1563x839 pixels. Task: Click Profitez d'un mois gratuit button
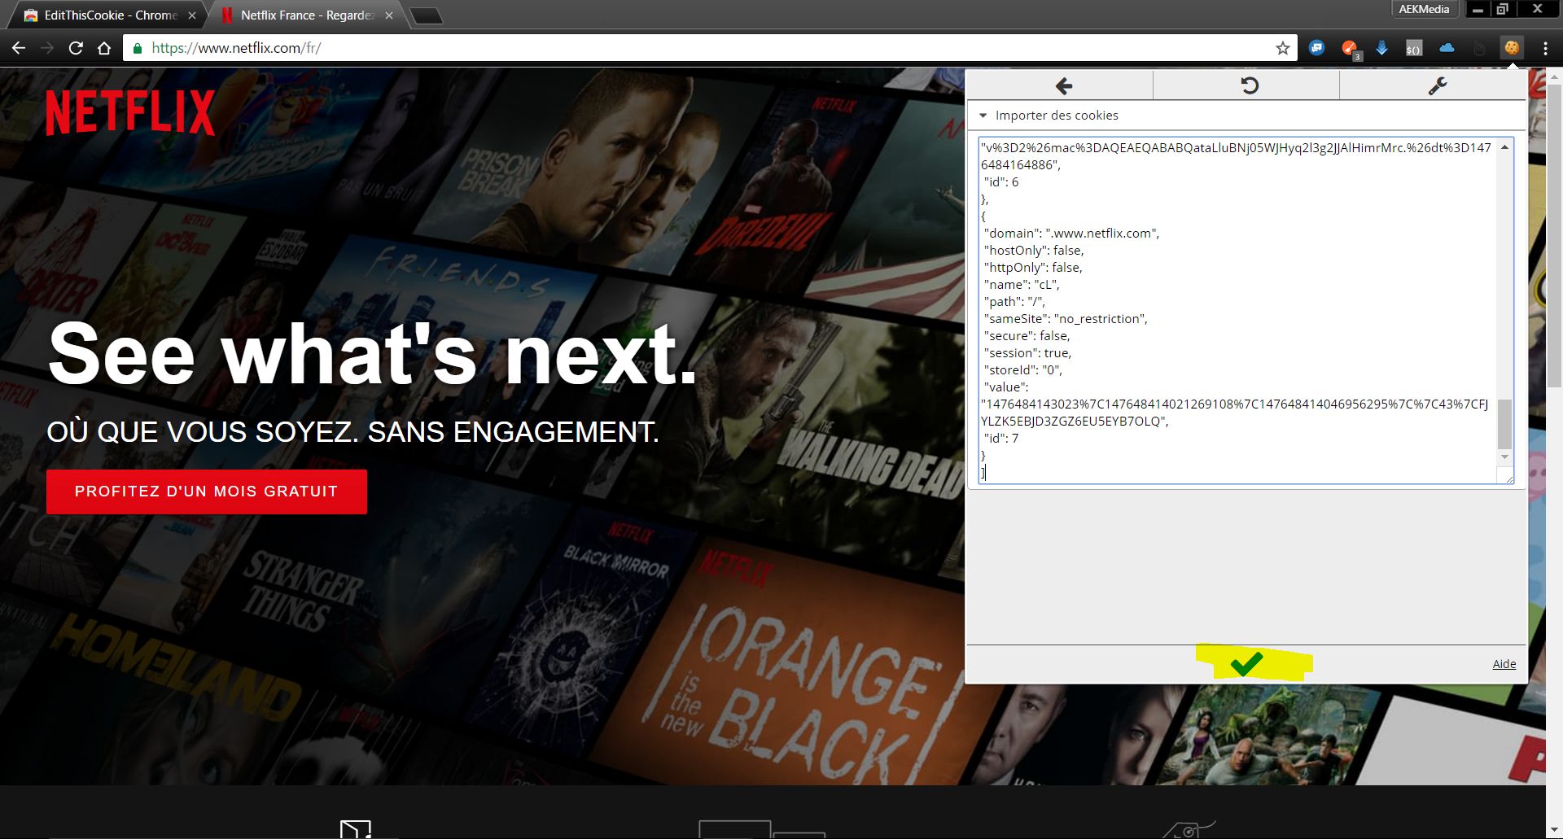pos(206,492)
